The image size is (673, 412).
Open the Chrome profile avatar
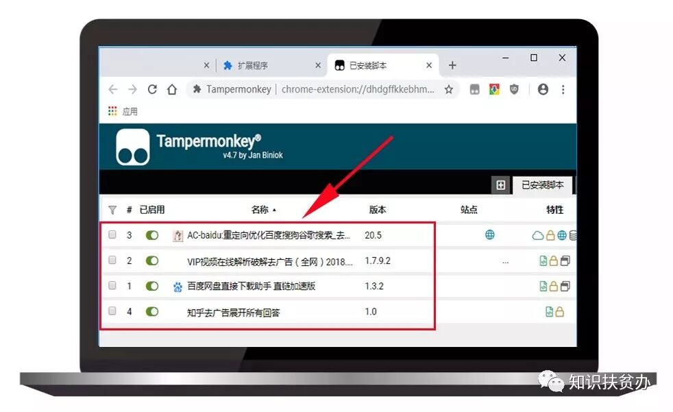[543, 89]
